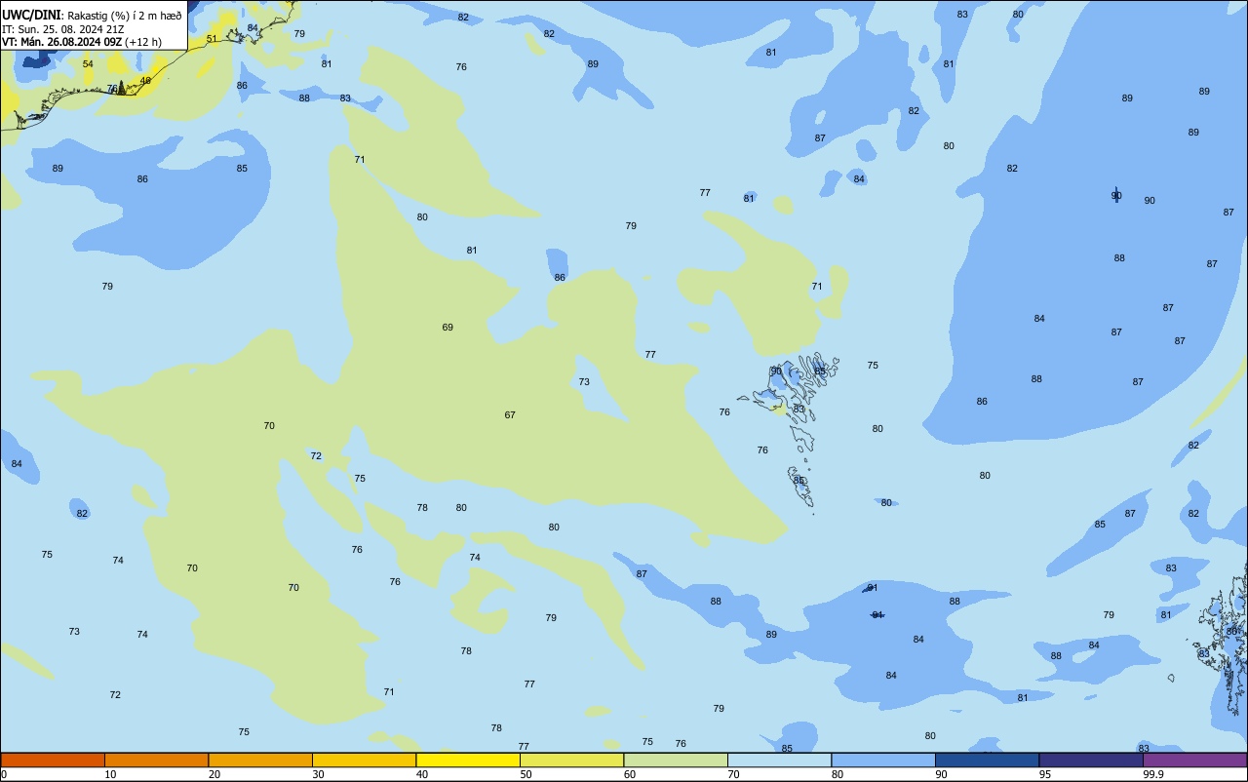This screenshot has width=1248, height=782.
Task: Click the '30' tick label on the color scale
Action: point(318,774)
